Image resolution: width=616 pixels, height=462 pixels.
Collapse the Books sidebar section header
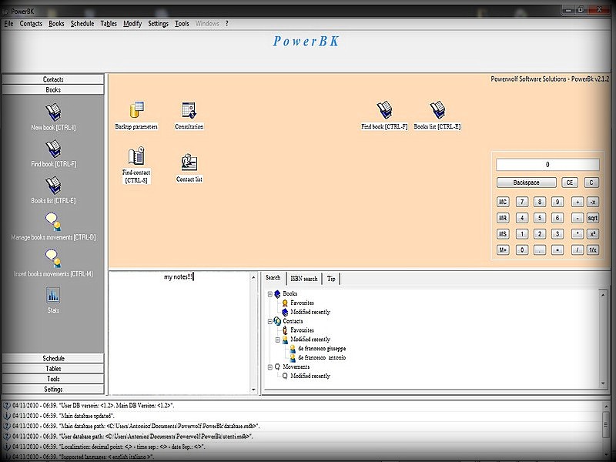pyautogui.click(x=53, y=90)
